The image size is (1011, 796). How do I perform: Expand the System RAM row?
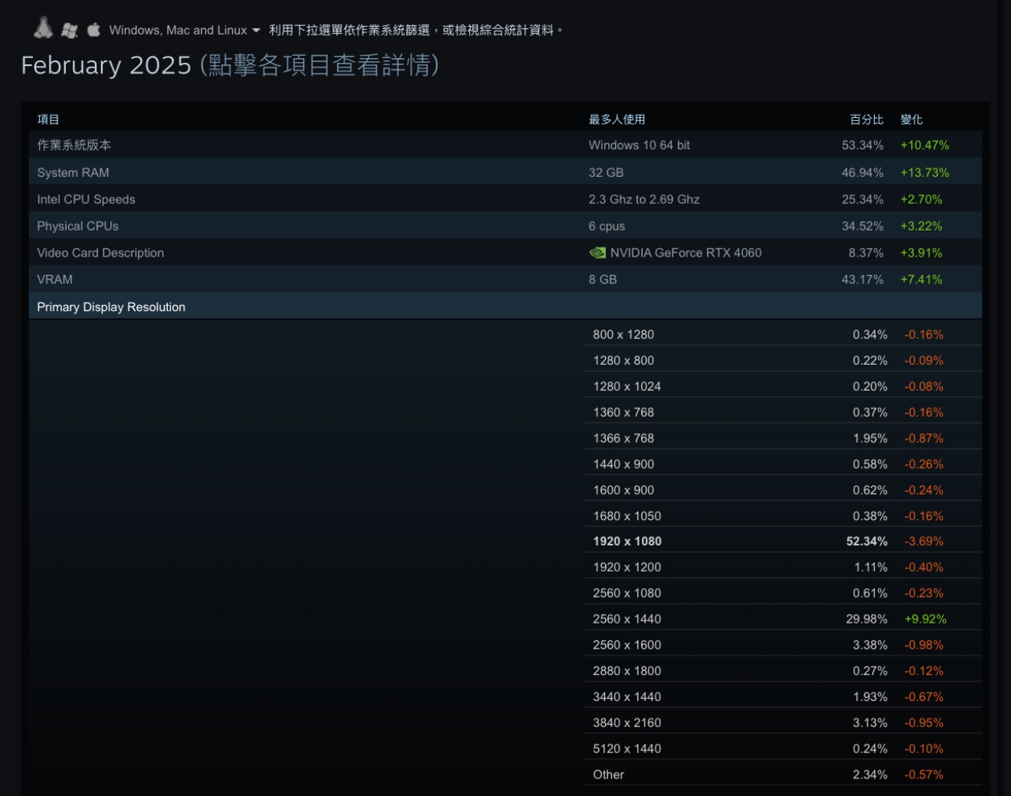pyautogui.click(x=73, y=172)
